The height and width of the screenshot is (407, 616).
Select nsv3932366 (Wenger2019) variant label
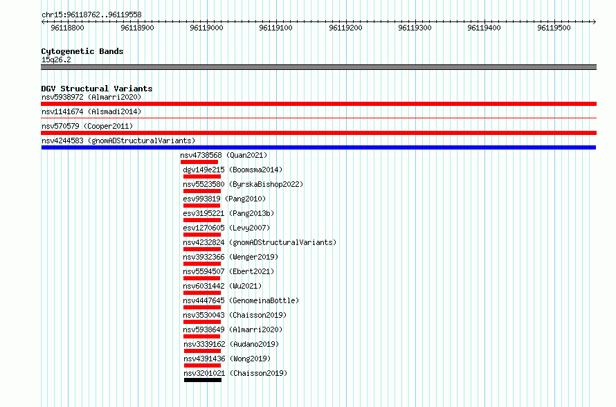coord(230,257)
